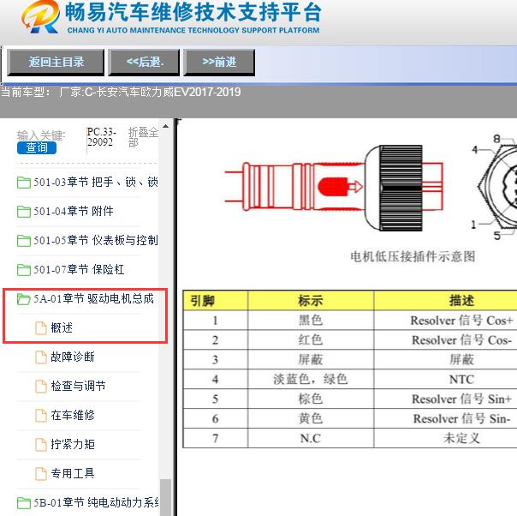Viewport: 517px width, 516px height.
Task: Click the 折叠全部 collapse-all link
Action: (x=143, y=137)
